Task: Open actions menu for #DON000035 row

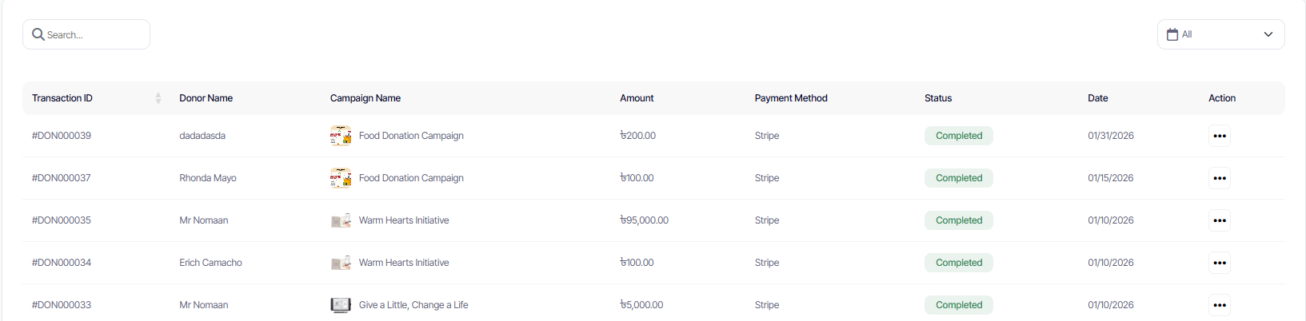Action: [1219, 220]
